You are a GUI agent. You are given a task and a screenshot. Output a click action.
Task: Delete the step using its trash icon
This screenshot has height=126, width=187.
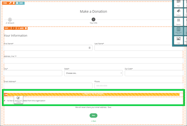[26, 28]
